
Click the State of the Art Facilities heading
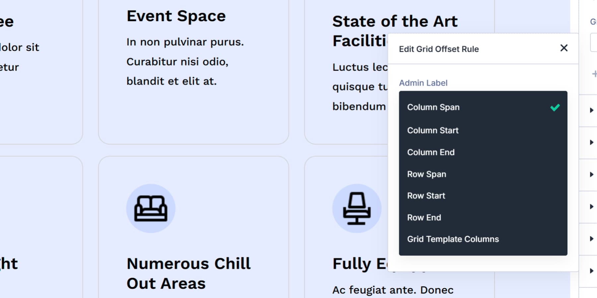tap(395, 21)
